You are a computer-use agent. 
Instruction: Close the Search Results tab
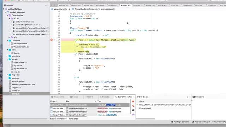click(x=133, y=97)
